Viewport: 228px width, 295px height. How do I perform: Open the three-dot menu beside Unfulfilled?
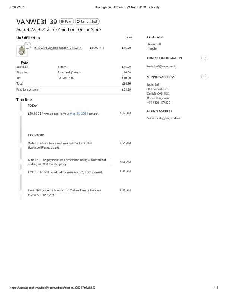pos(129,37)
